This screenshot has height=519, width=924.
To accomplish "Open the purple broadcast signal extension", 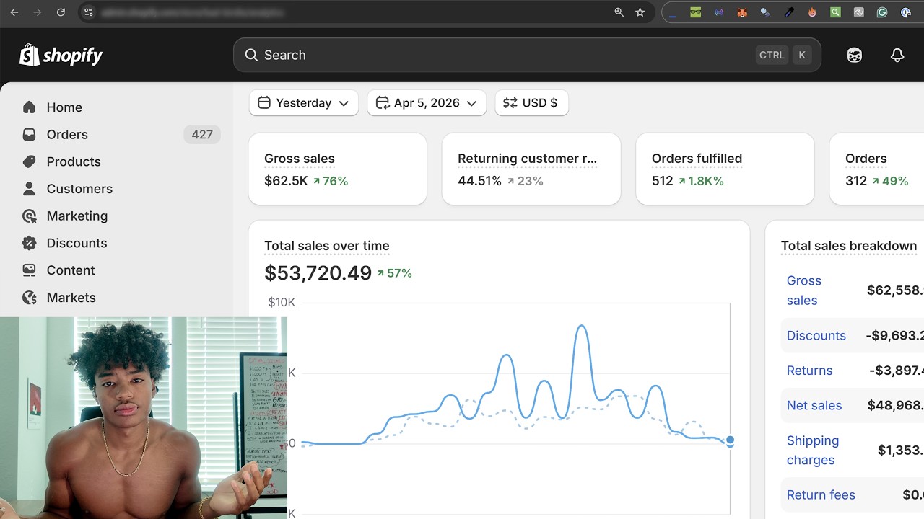I will coord(719,12).
